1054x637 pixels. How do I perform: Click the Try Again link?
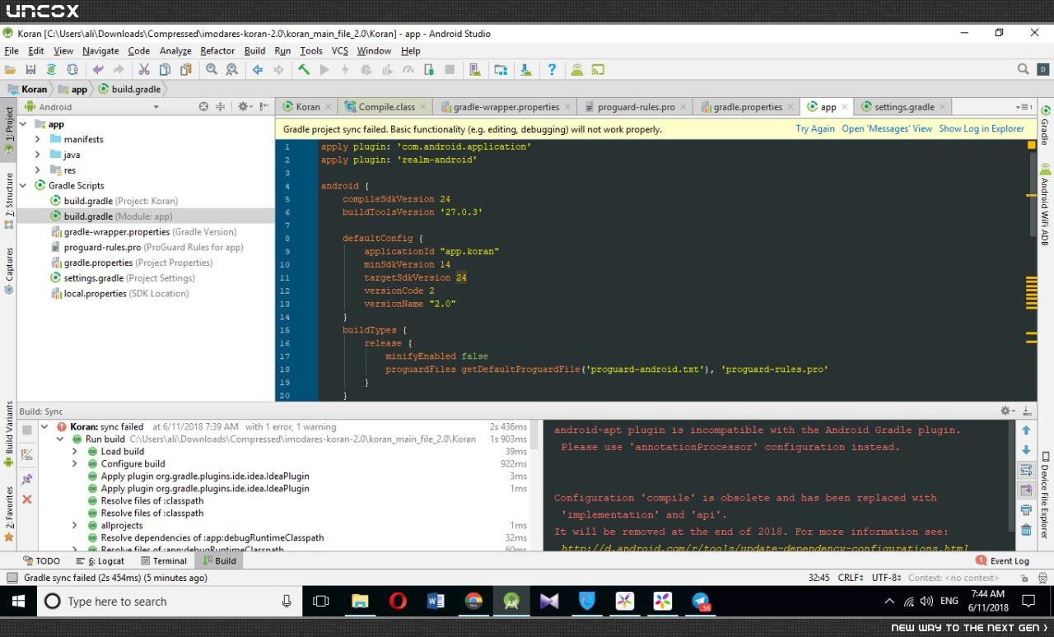pos(814,129)
